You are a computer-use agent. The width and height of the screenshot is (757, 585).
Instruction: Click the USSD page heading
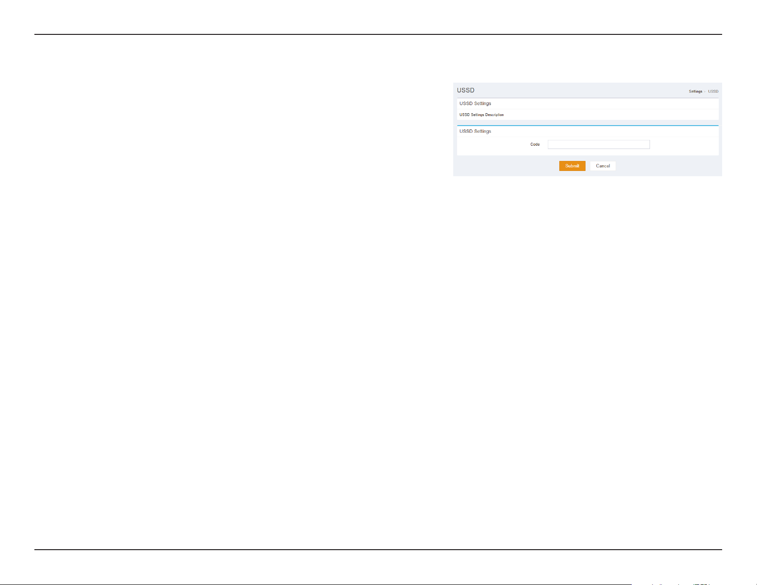click(466, 90)
